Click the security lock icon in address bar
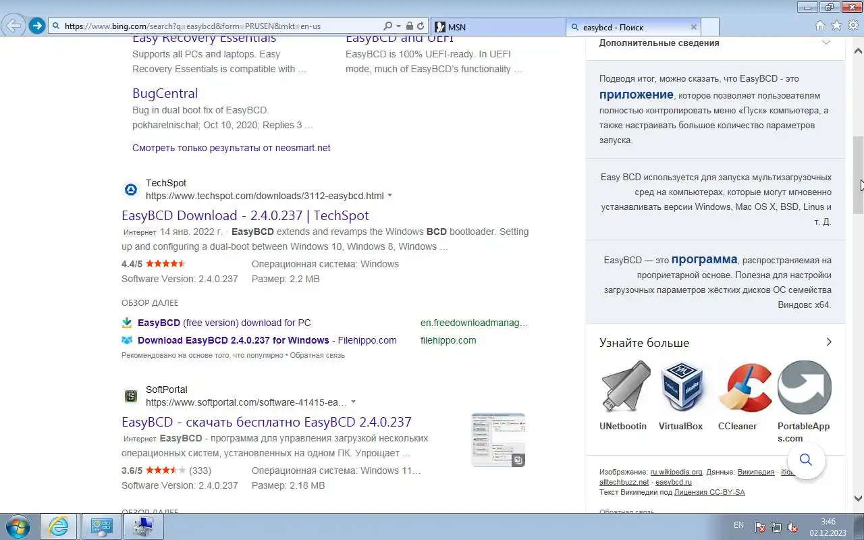The height and width of the screenshot is (540, 864). [410, 26]
